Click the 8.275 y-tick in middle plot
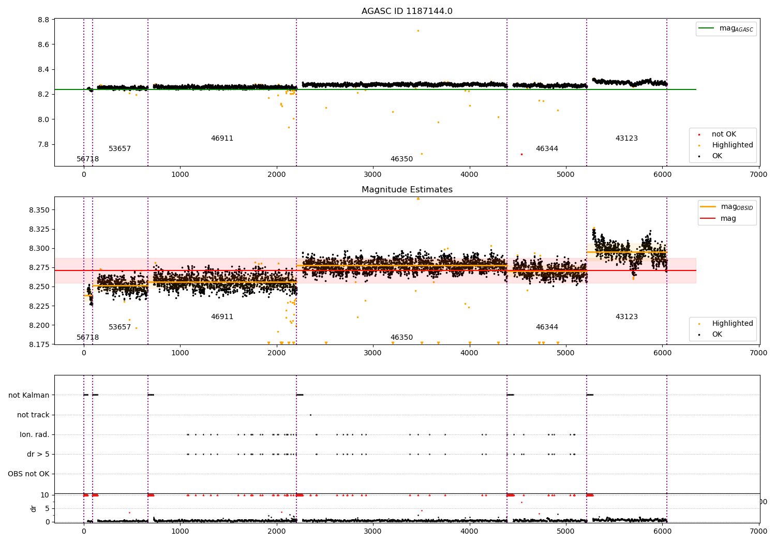776x543 pixels. tap(39, 268)
